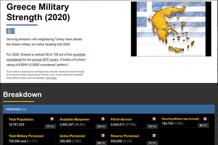
Task: Click chart icon for Reaching Military Age Annually
Action: click(205, 119)
